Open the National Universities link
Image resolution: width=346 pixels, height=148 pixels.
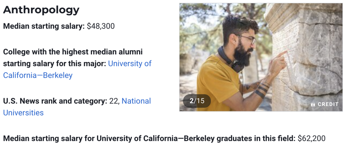(77, 107)
